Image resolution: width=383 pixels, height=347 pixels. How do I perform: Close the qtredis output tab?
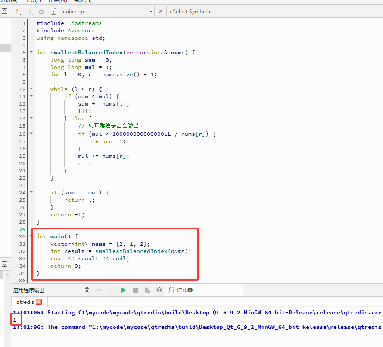click(x=39, y=302)
